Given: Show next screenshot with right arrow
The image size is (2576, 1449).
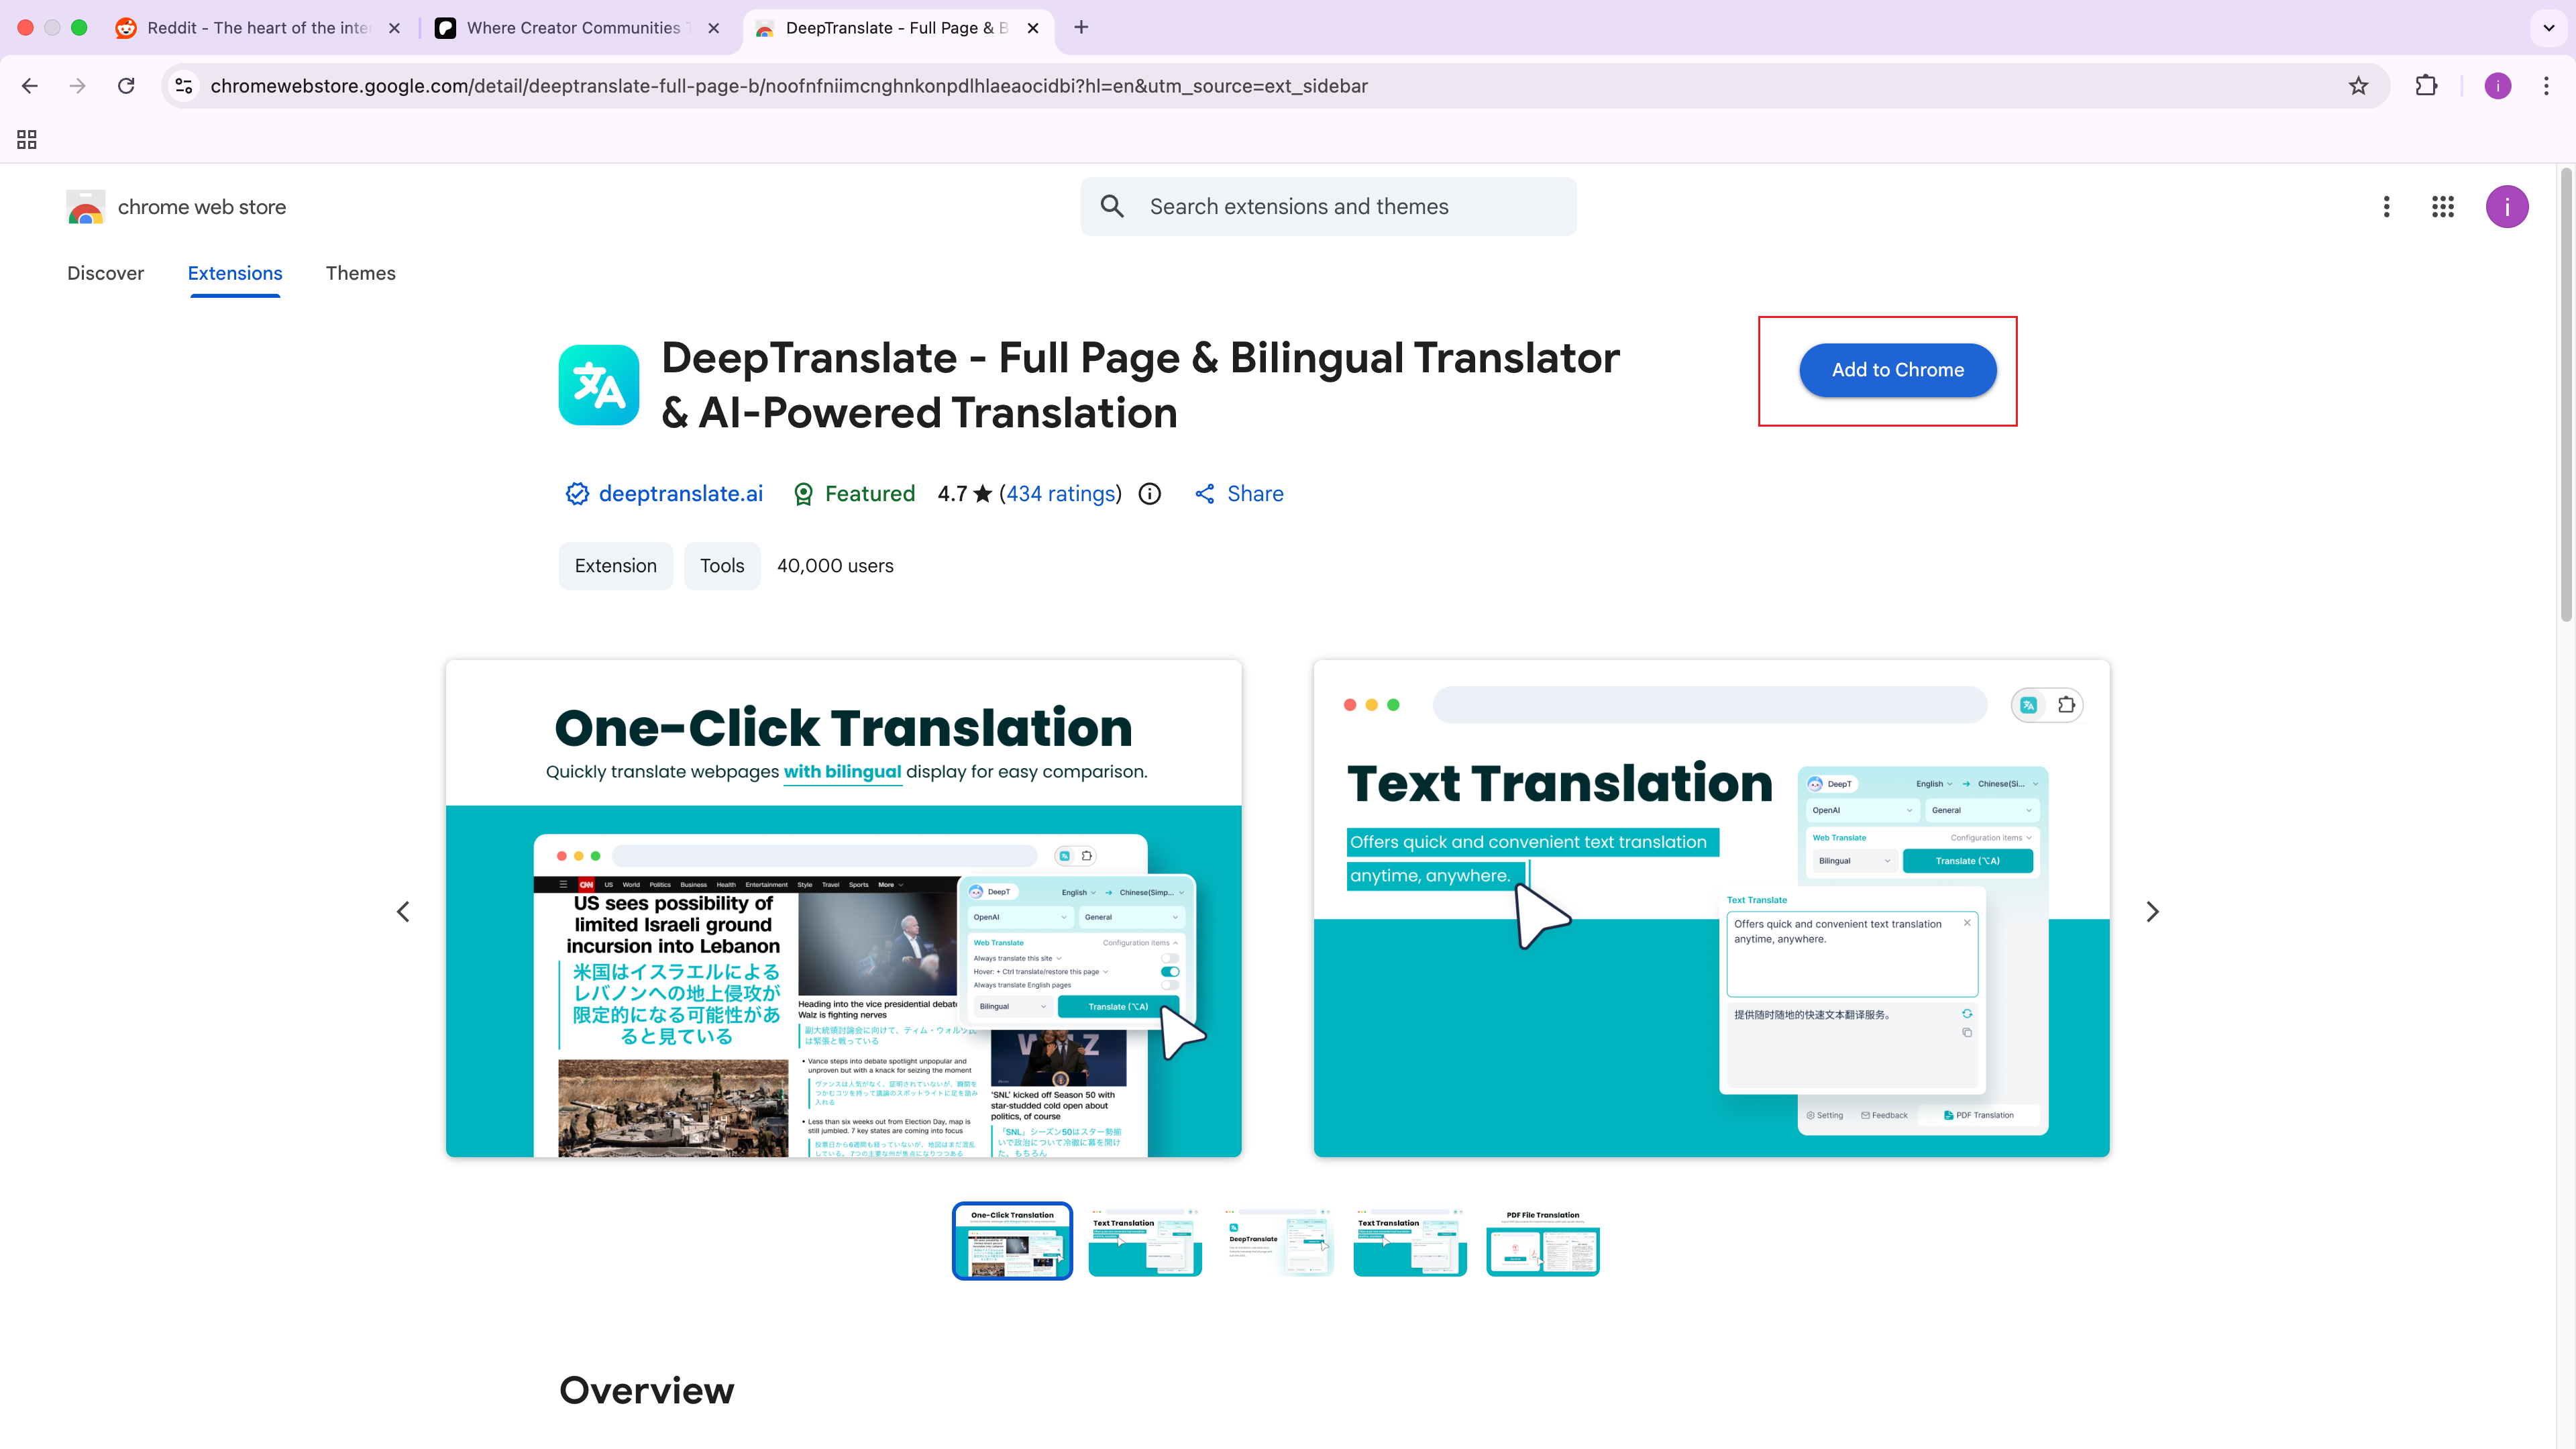Looking at the screenshot, I should tap(2152, 911).
